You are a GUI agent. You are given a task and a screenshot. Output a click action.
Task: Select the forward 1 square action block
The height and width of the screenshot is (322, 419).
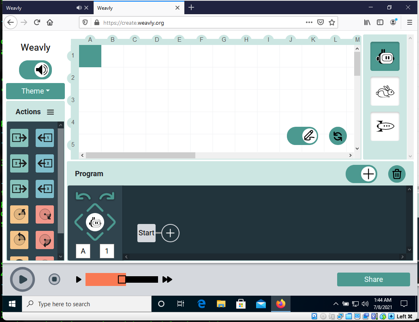(x=19, y=138)
